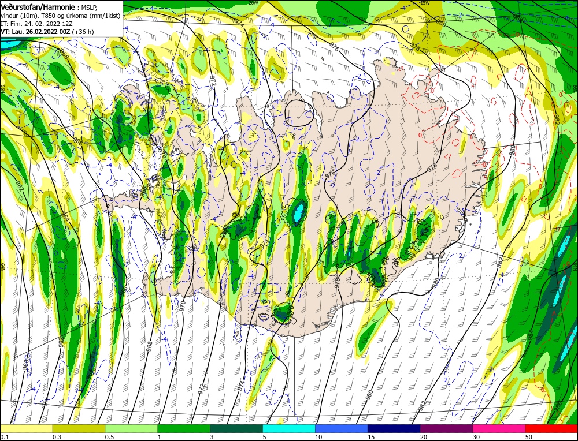The width and height of the screenshot is (578, 441).
Task: Click the '15W' longitude label
Action: (x=425, y=3)
